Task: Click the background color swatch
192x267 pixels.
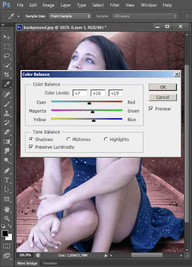Action: [10, 238]
